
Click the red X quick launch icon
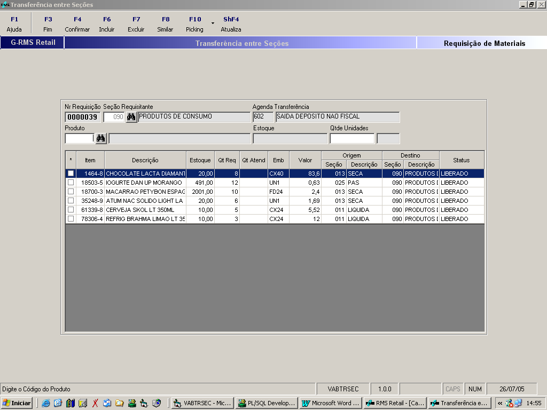click(95, 403)
